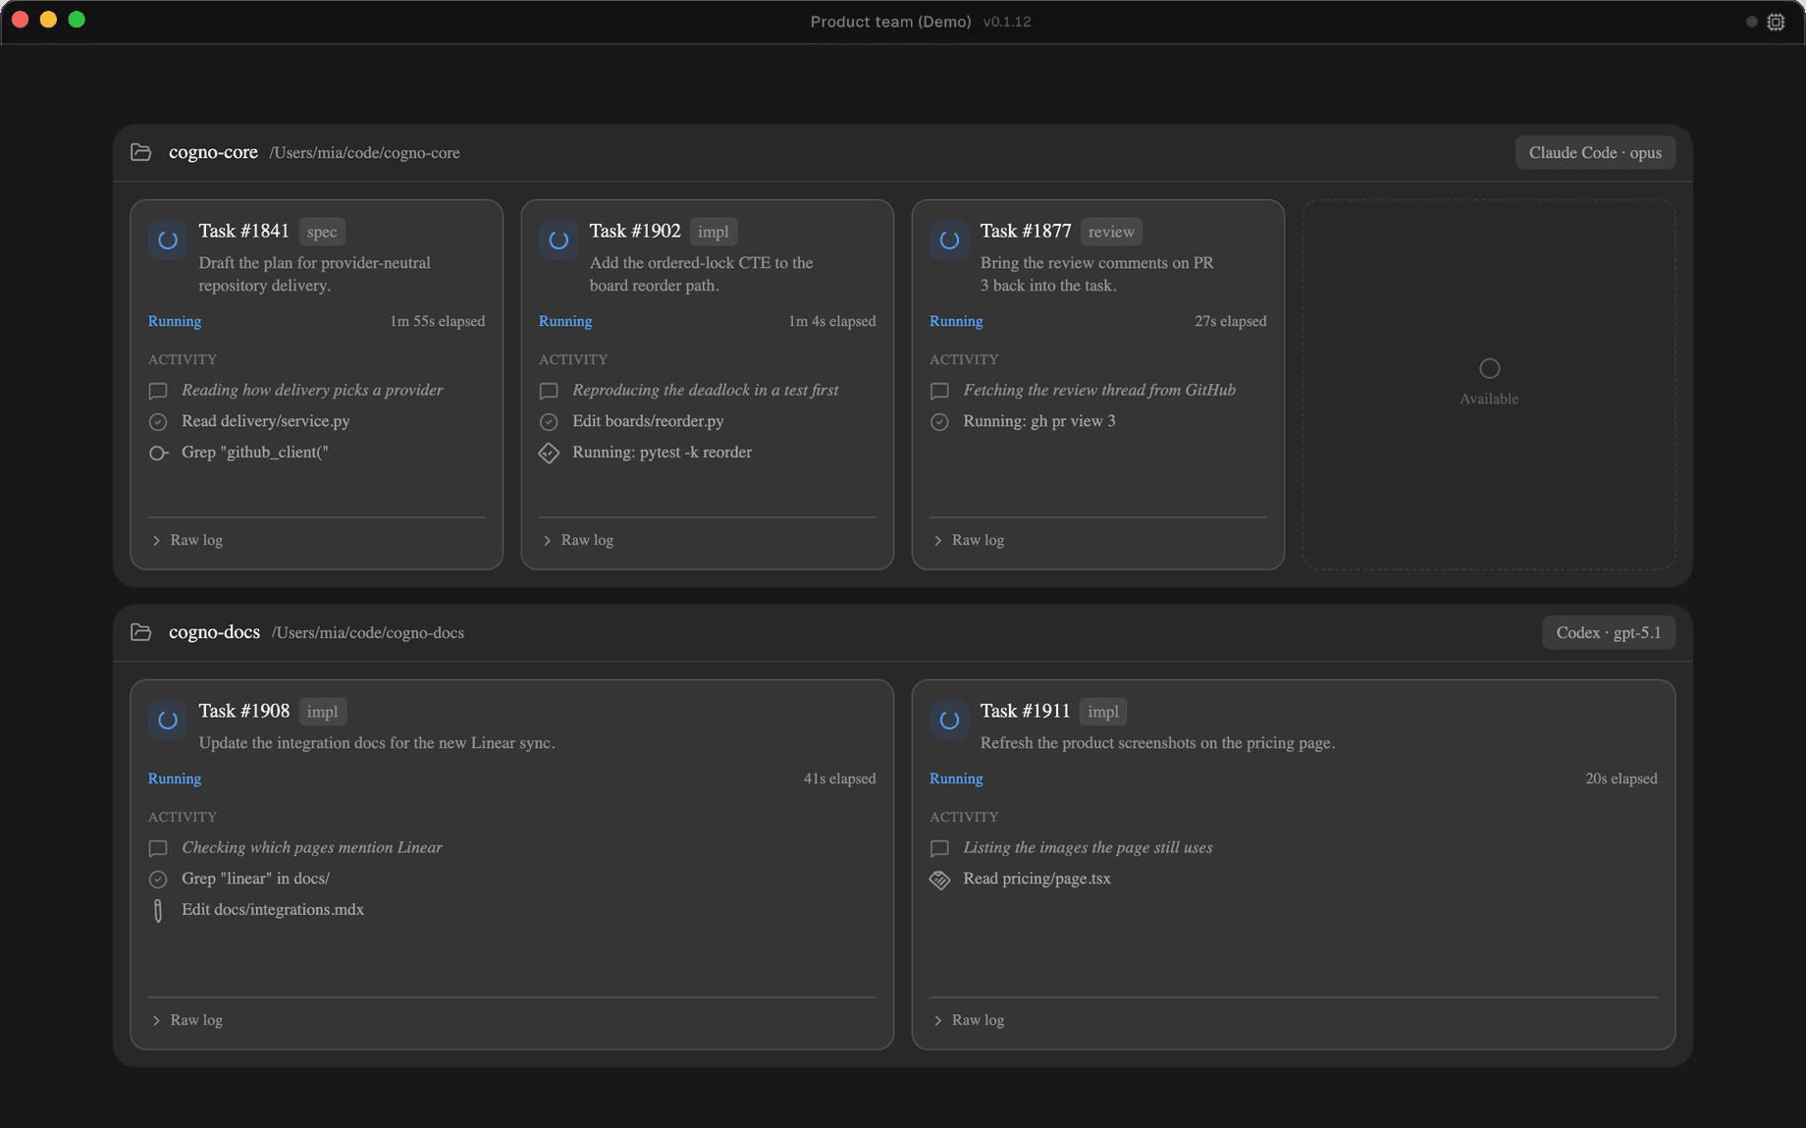
Task: Click the message icon beside 'Fetching the review thread'
Action: click(x=939, y=391)
